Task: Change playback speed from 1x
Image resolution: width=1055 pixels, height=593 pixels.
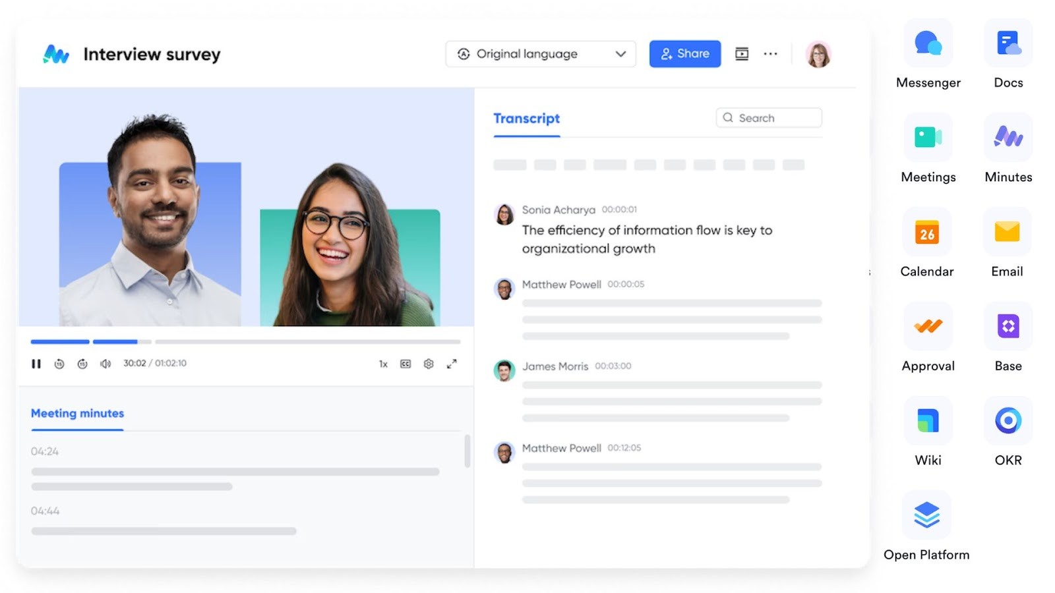Action: click(x=382, y=363)
